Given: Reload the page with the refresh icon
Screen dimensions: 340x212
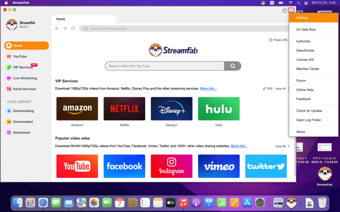Looking at the screenshot, I should (73, 28).
